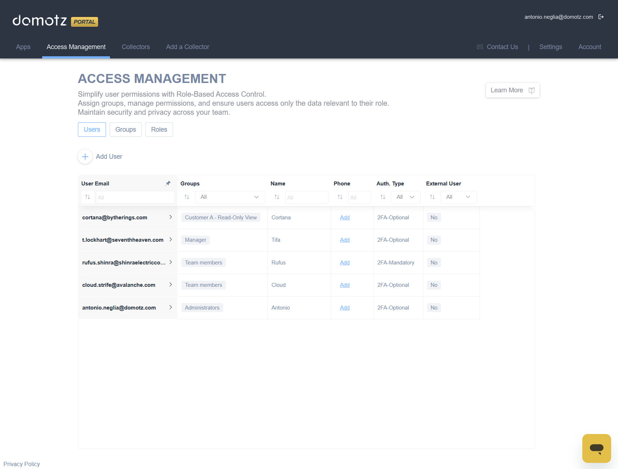618x469 pixels.
Task: Sort the table by Auth. Type
Action: 383,197
